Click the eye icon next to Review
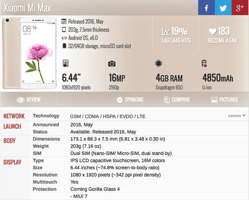Viewport: 249px width, 200px height. tap(21, 100)
